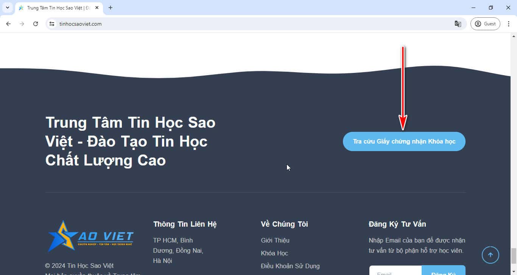The image size is (517, 275).
Task: Open a new tab with plus icon
Action: [111, 8]
